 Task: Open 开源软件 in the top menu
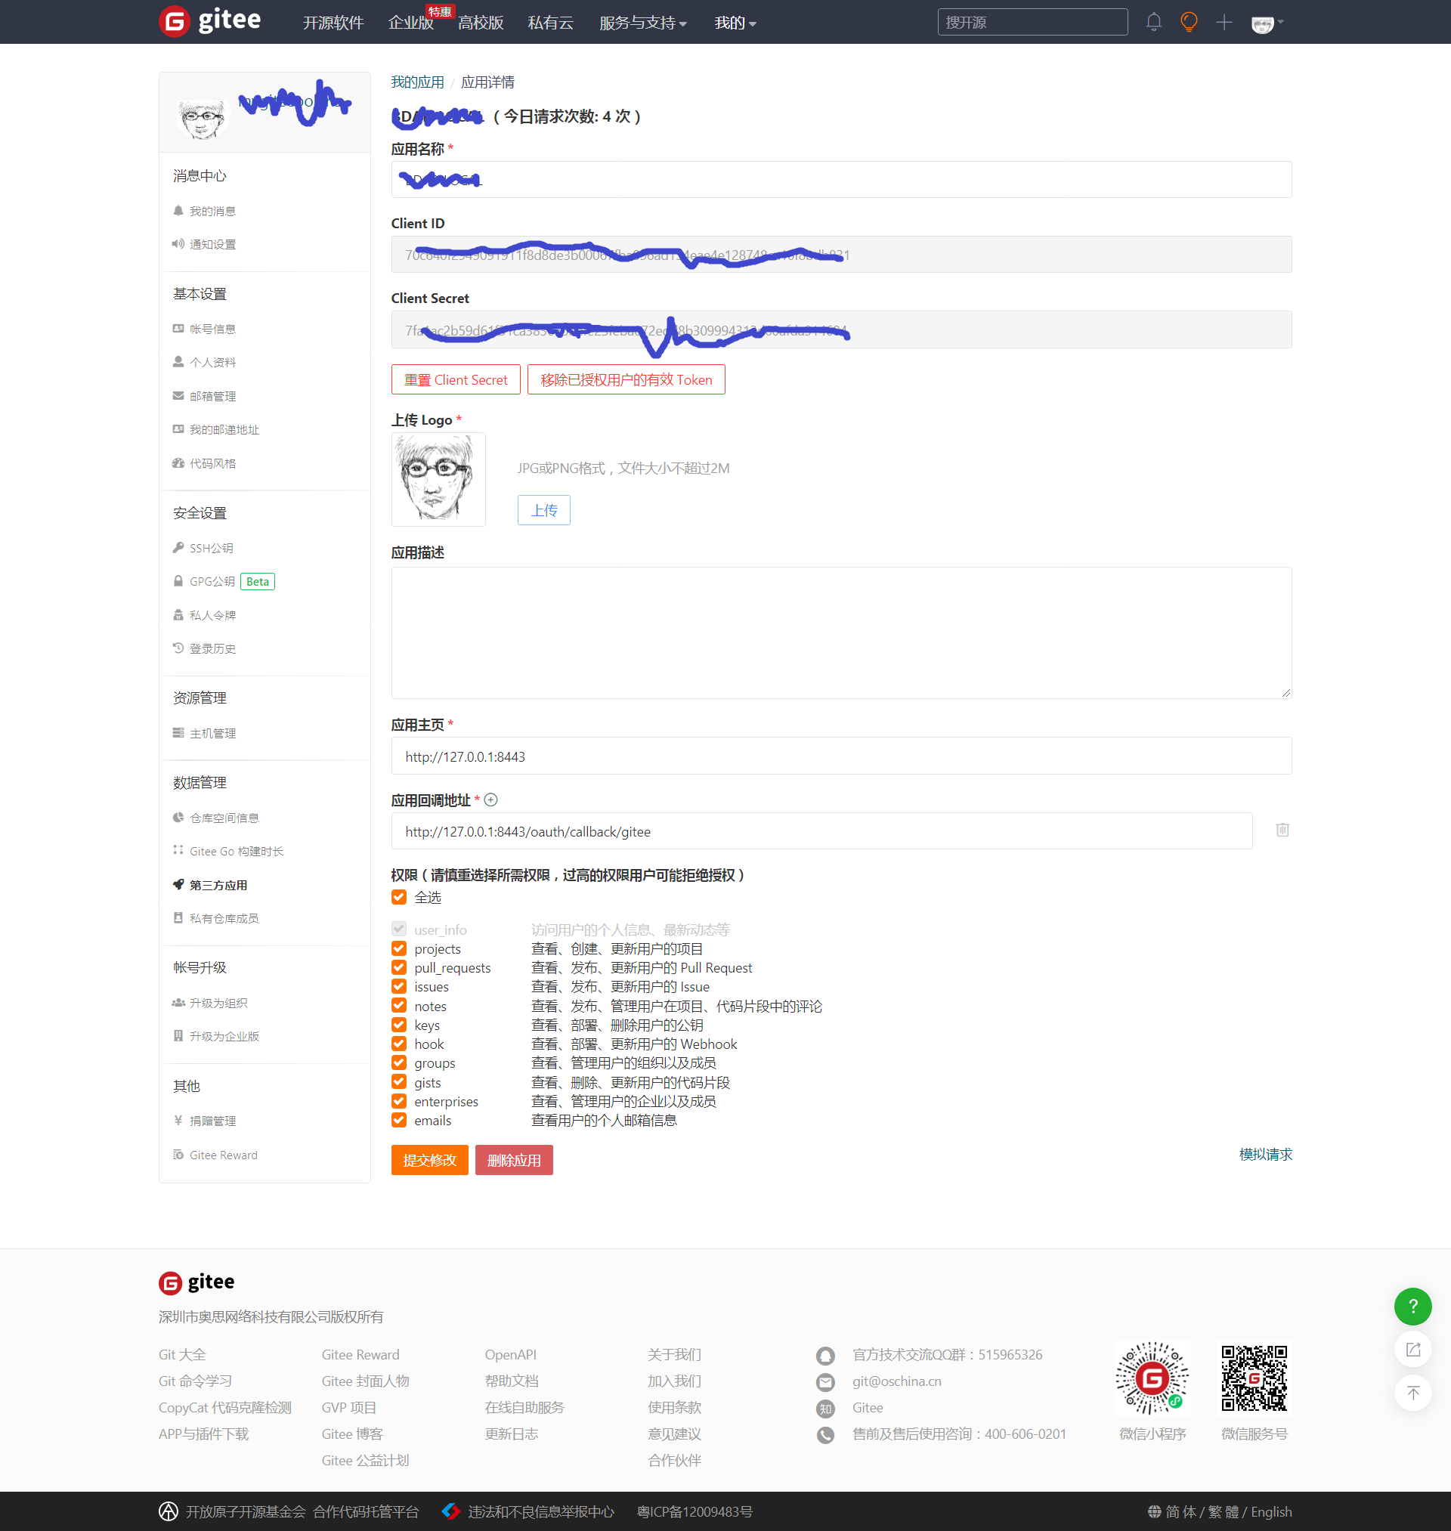pos(333,23)
